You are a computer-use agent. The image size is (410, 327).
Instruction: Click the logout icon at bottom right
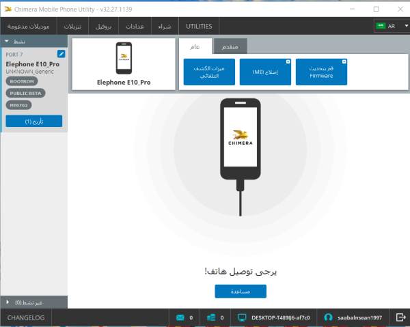[400, 317]
